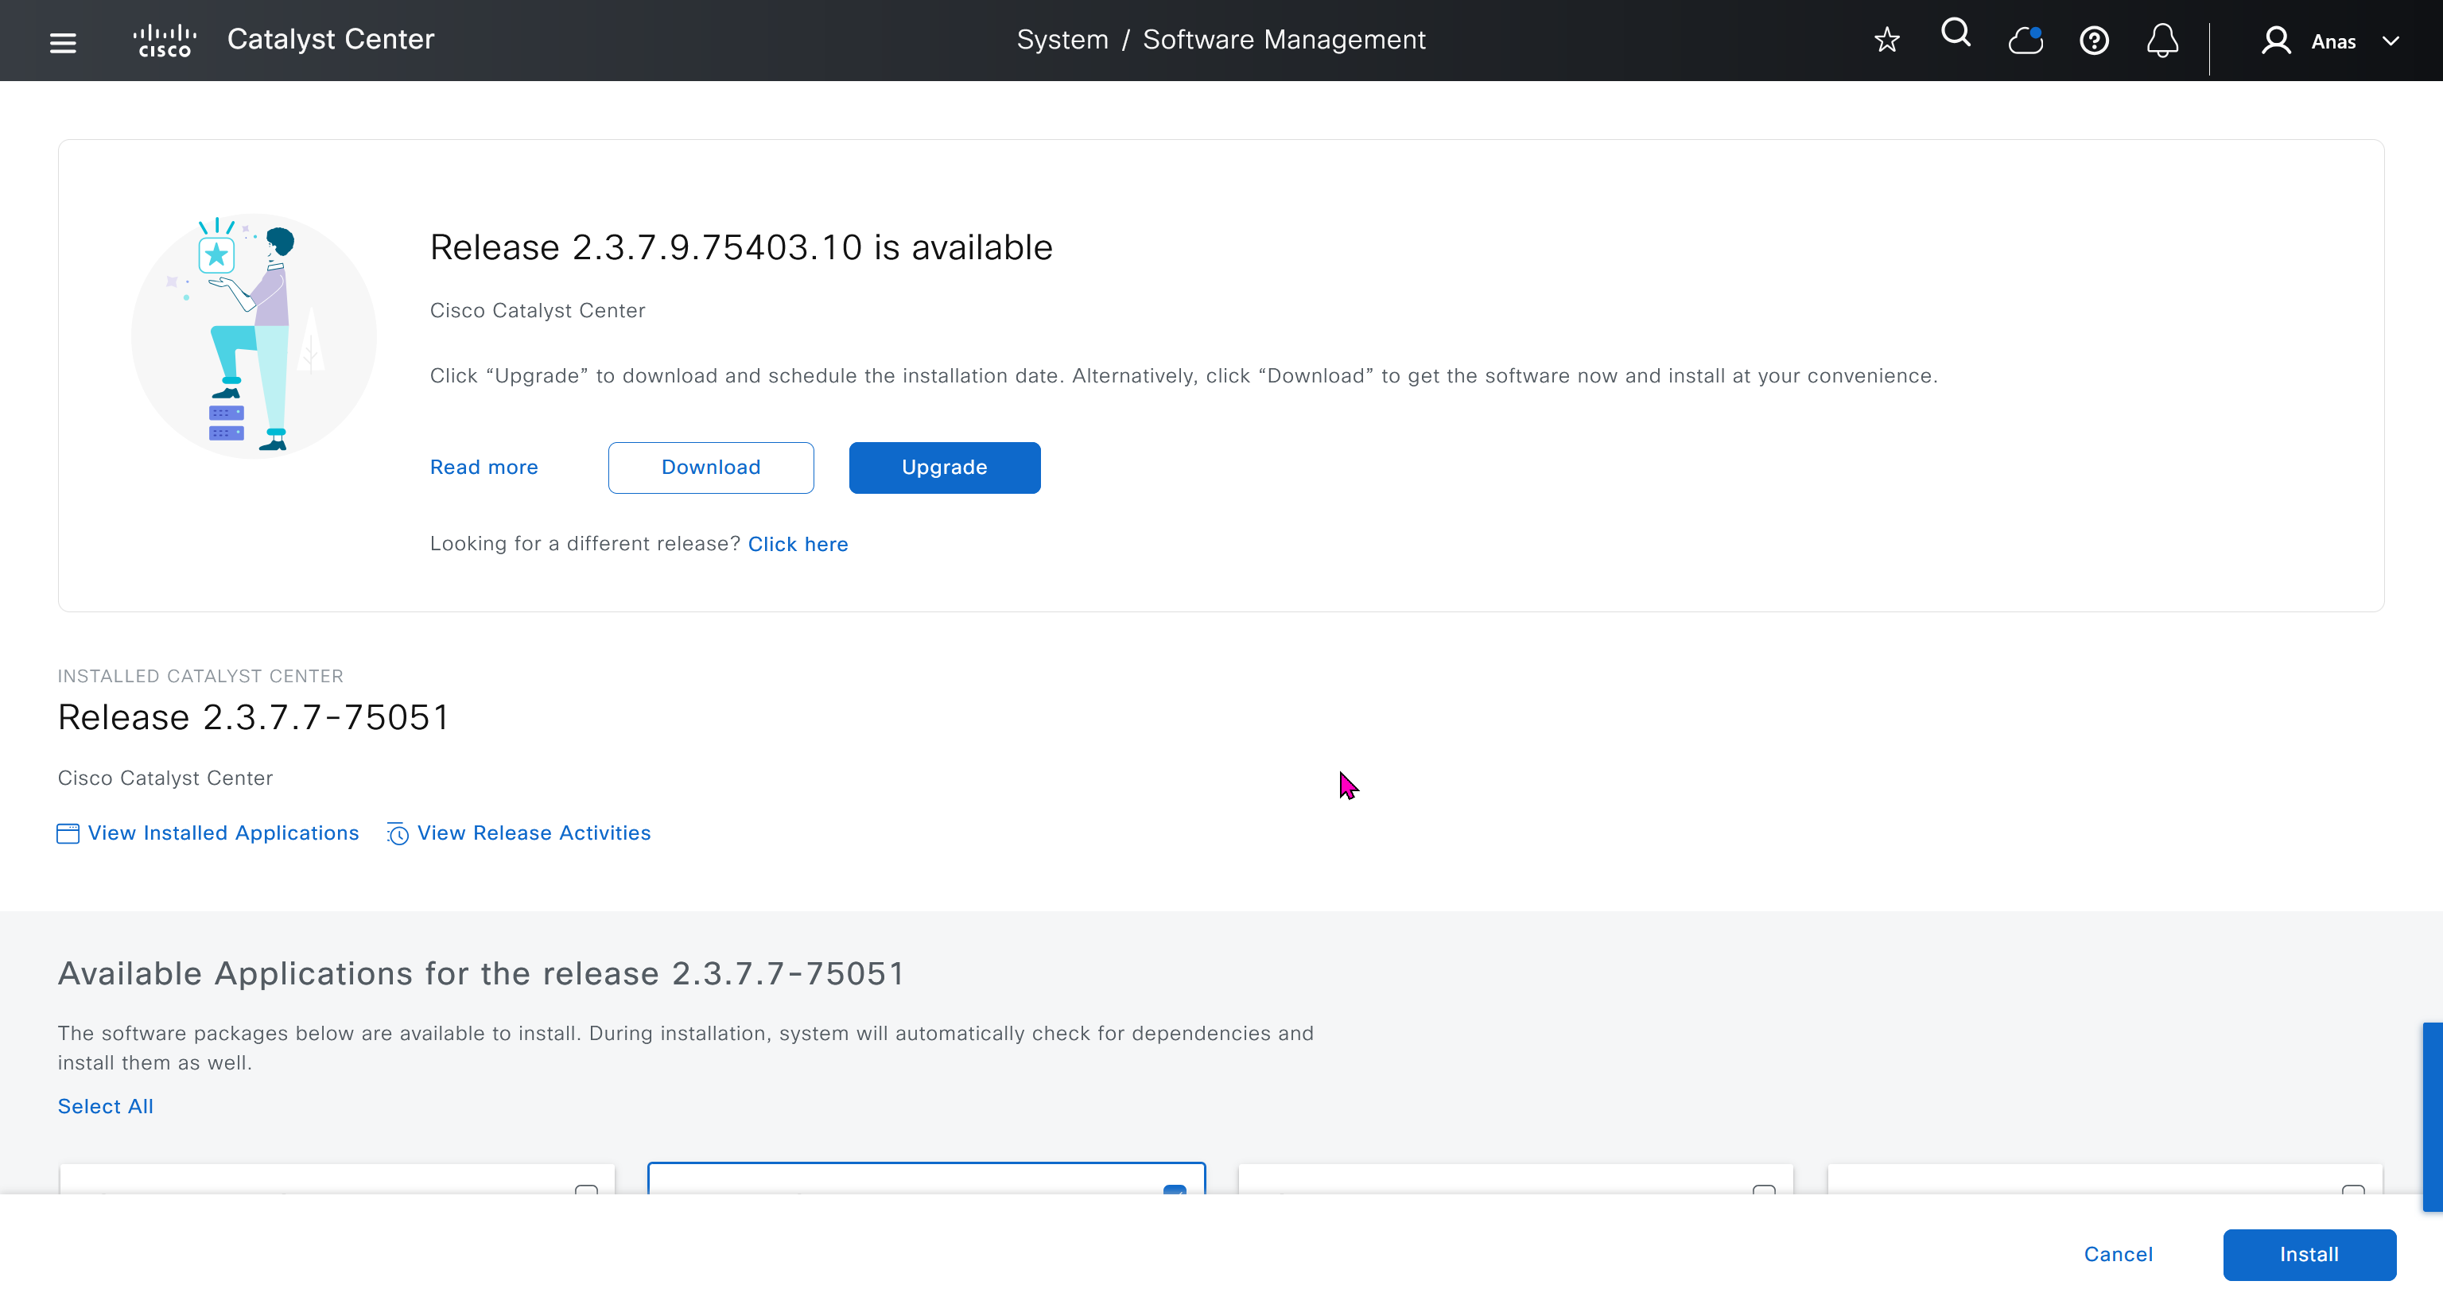
Task: Uncheck the selected second application card checkbox
Action: (x=1174, y=1190)
